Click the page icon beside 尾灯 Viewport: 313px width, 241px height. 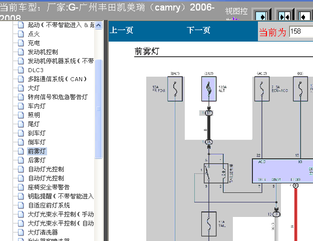21,124
